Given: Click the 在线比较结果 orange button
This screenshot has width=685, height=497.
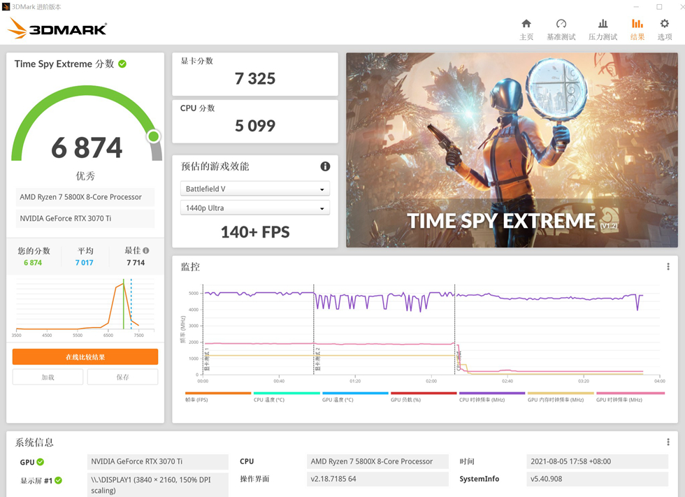Looking at the screenshot, I should 85,356.
